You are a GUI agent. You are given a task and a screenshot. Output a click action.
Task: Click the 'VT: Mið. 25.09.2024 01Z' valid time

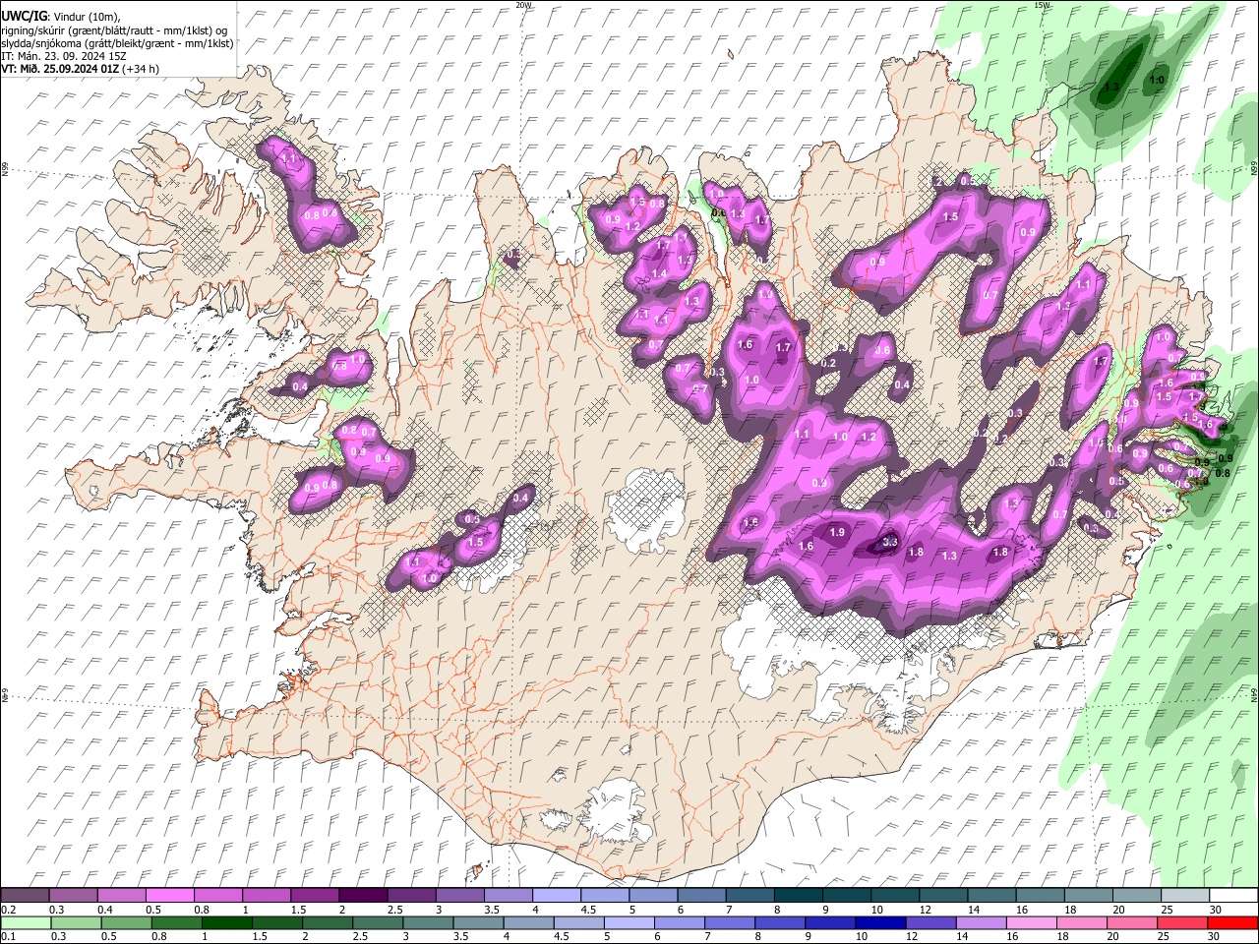59,68
